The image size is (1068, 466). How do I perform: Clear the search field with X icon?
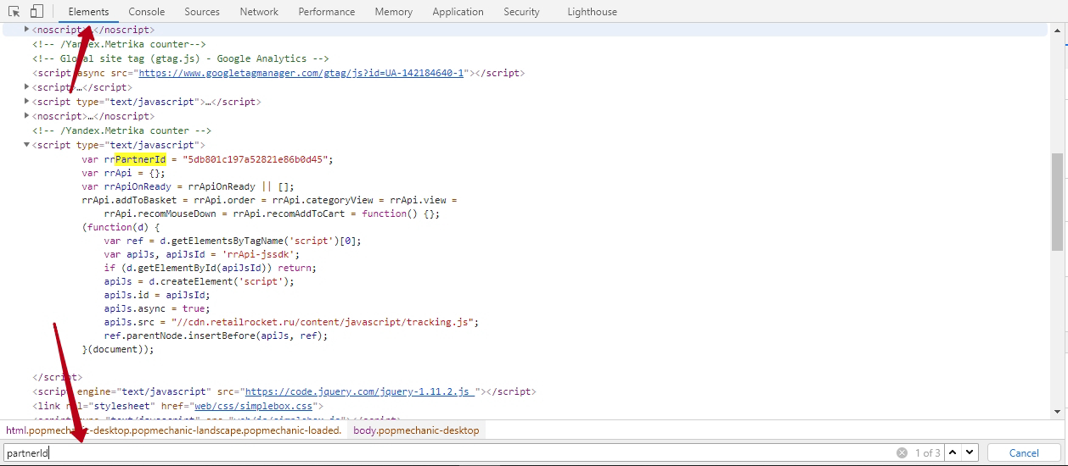click(902, 452)
